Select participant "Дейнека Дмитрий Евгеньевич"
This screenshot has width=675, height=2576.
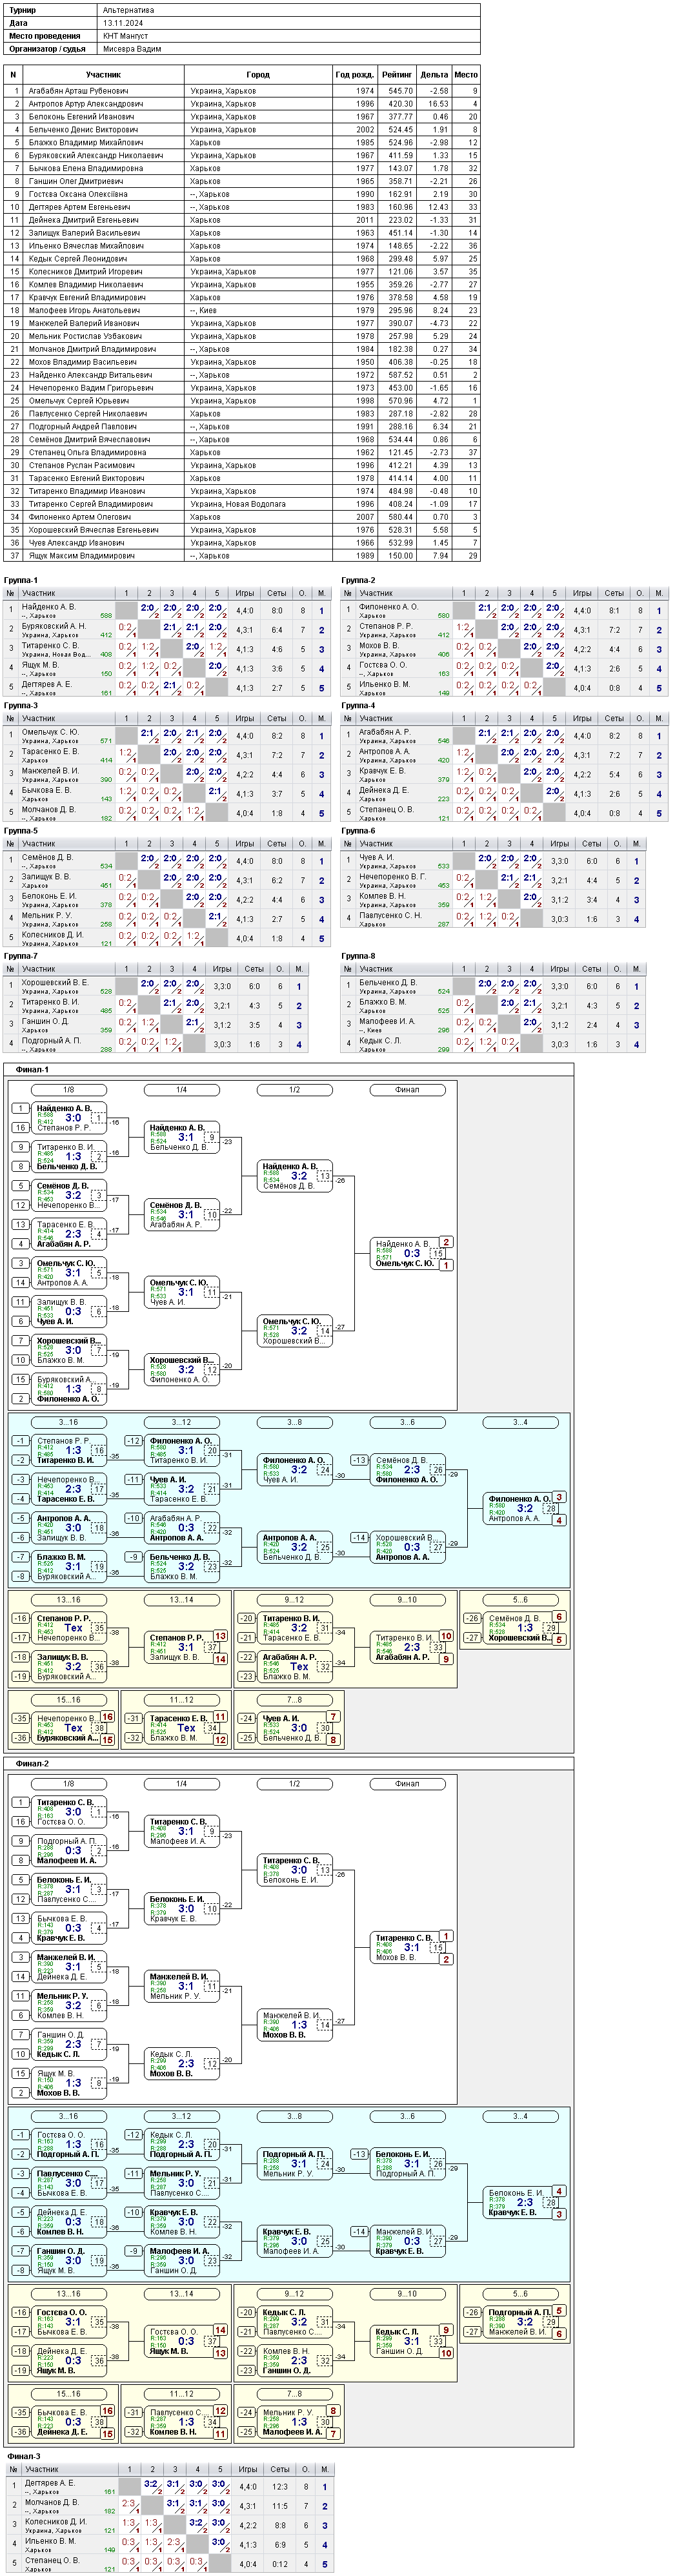83,220
